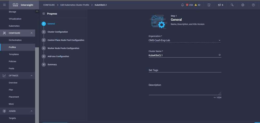Click the OPTIMIZE chart icon
This screenshot has width=260, height=123.
tap(4, 75)
